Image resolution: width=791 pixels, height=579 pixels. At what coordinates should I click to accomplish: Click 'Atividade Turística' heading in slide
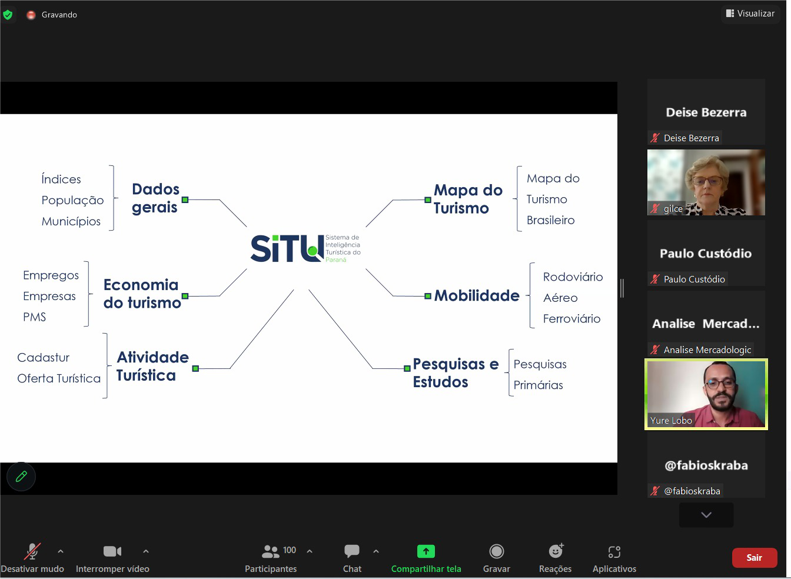[152, 366]
